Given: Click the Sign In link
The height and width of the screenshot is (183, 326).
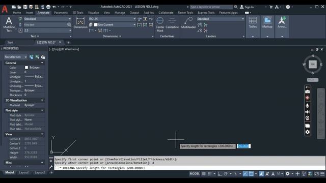Looking at the screenshot, I should (x=249, y=7).
